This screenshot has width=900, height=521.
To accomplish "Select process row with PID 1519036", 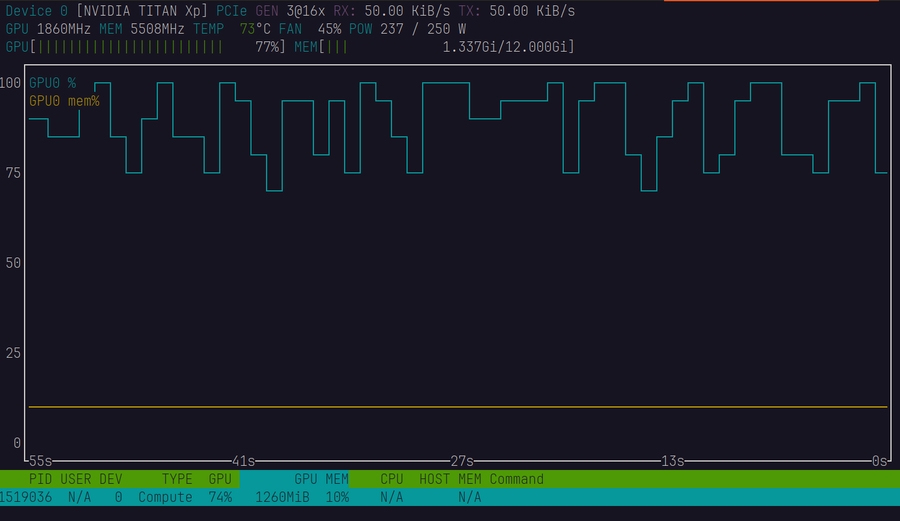I will pos(25,497).
